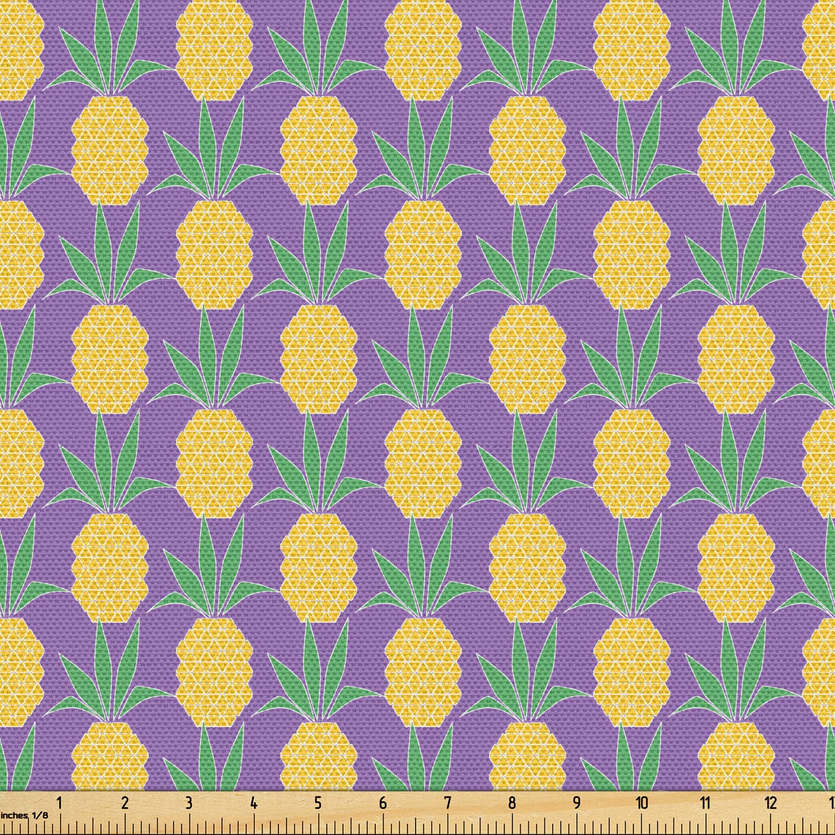This screenshot has height=835, width=835.
Task: Click the number 10 on the ruler
Action: 642,802
